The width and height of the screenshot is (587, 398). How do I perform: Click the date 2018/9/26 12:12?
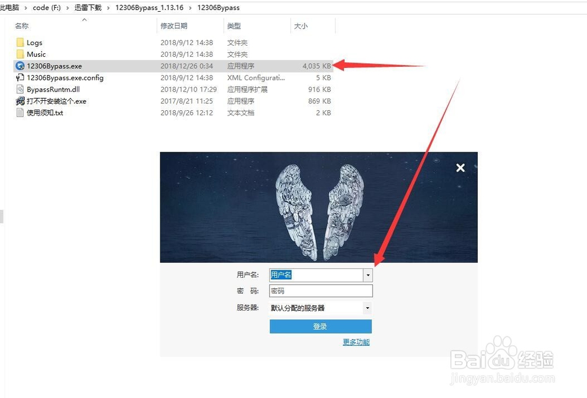coord(187,113)
